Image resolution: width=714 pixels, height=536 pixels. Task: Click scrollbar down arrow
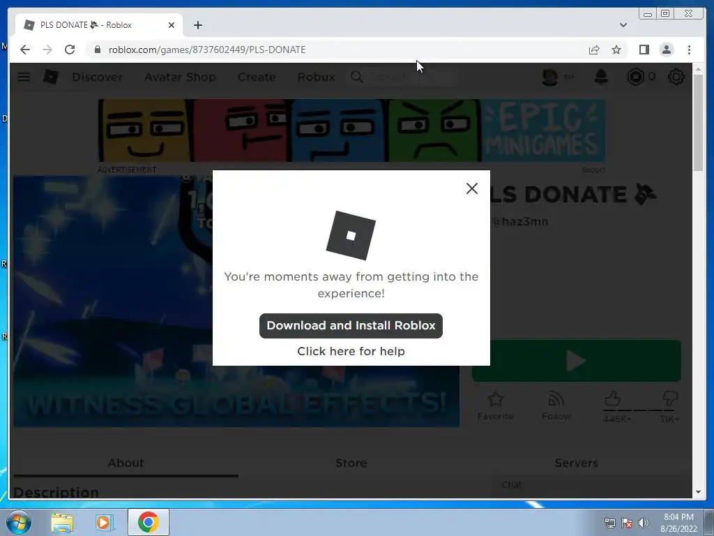pos(698,492)
